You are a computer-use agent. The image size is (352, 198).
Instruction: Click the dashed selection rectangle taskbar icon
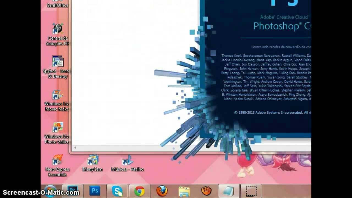(x=251, y=191)
